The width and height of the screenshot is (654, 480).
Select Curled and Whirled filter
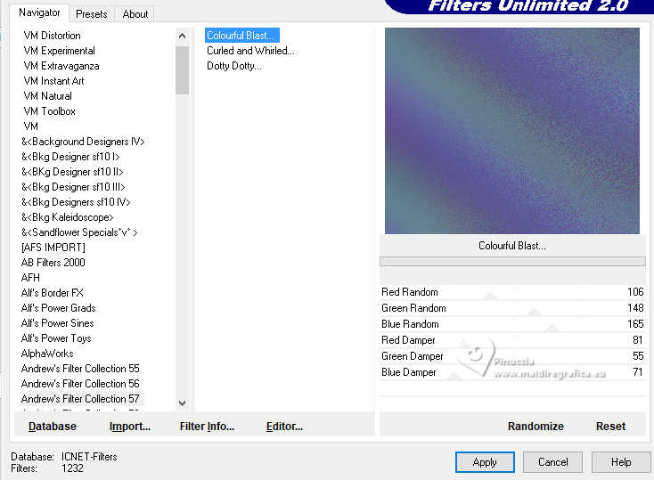(250, 51)
